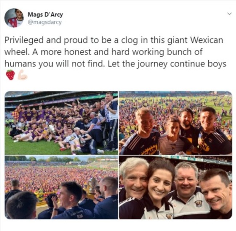The height and width of the screenshot is (231, 236).
Task: Open the @magsdarcy handle link
Action: tap(45, 22)
